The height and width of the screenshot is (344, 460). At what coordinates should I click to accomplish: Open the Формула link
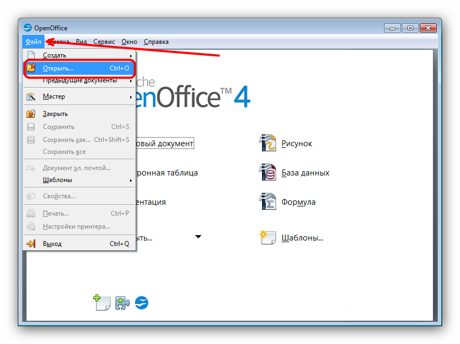pyautogui.click(x=298, y=202)
